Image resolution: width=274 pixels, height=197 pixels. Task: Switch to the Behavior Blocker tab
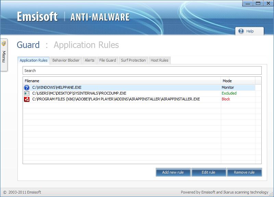point(66,60)
